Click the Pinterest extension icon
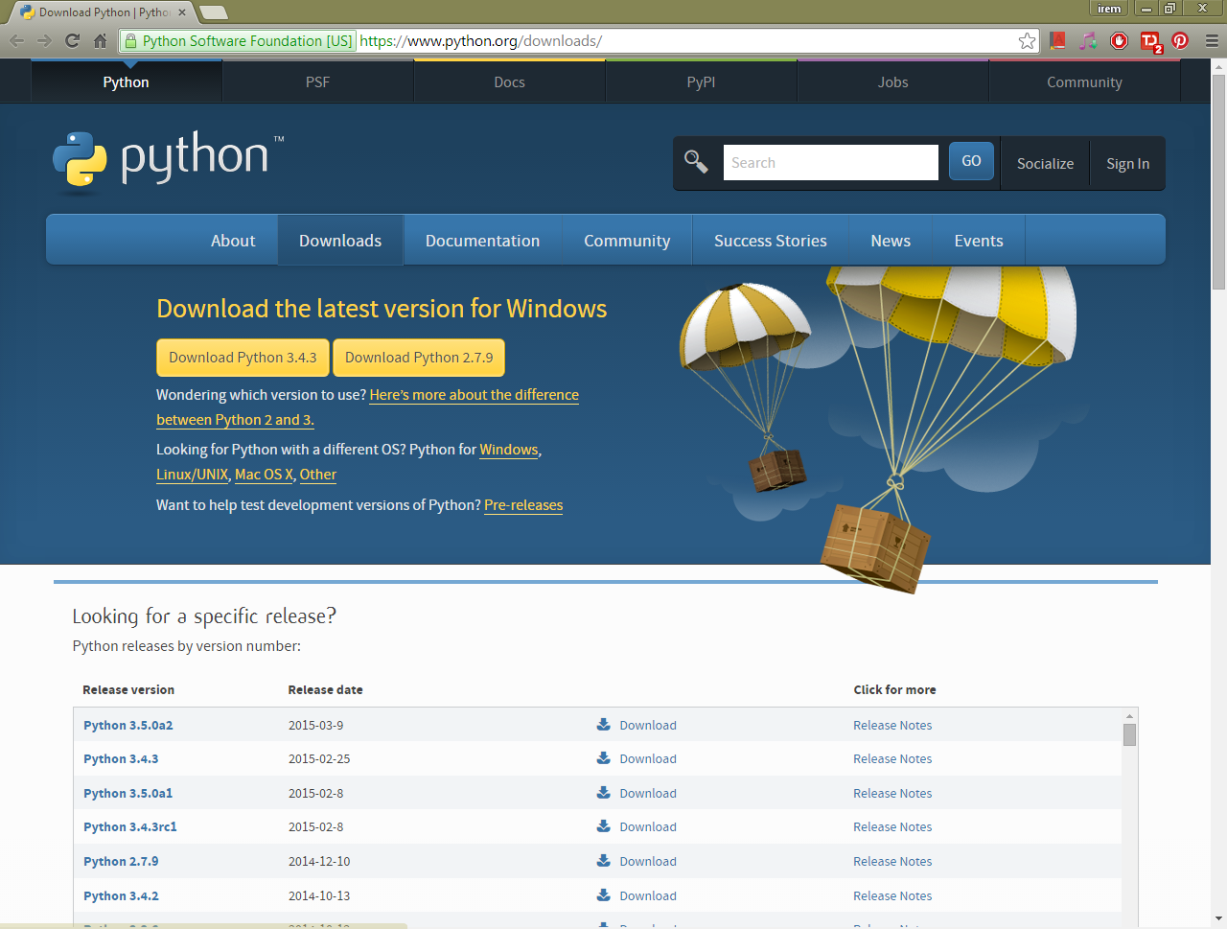 (1180, 40)
